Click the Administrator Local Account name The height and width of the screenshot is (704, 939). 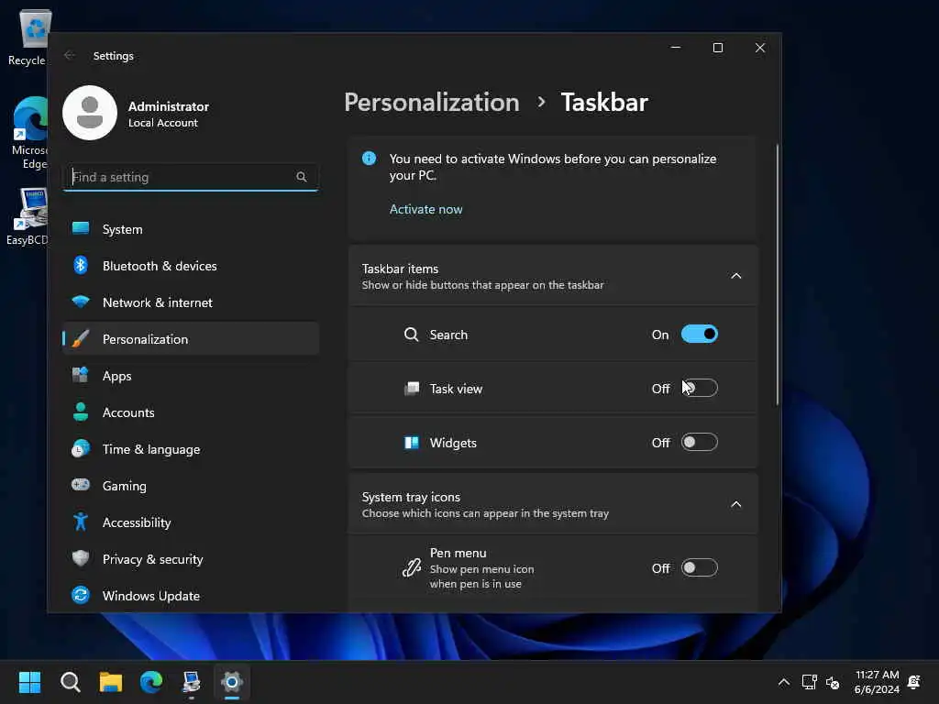169,114
